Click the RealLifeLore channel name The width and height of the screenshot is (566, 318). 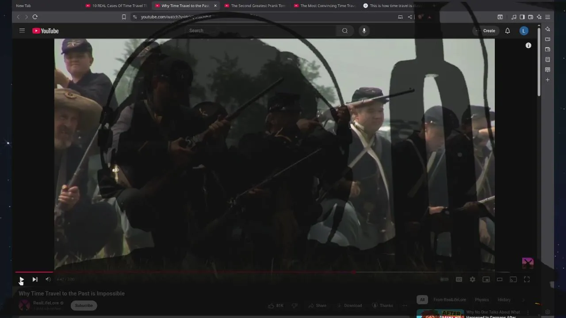coord(46,303)
